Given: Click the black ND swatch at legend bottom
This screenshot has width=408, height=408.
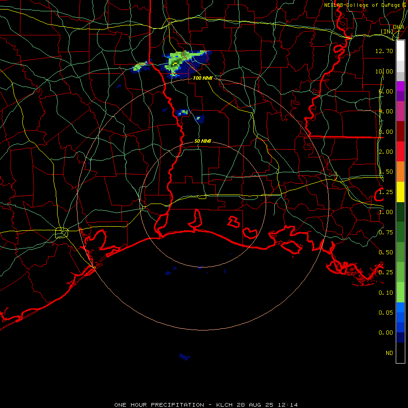Looking at the screenshot, I should (x=400, y=353).
